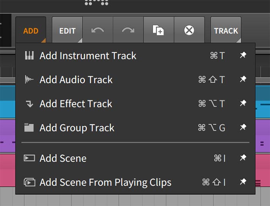Click the folder icon for group track
This screenshot has width=270, height=206.
pos(29,127)
